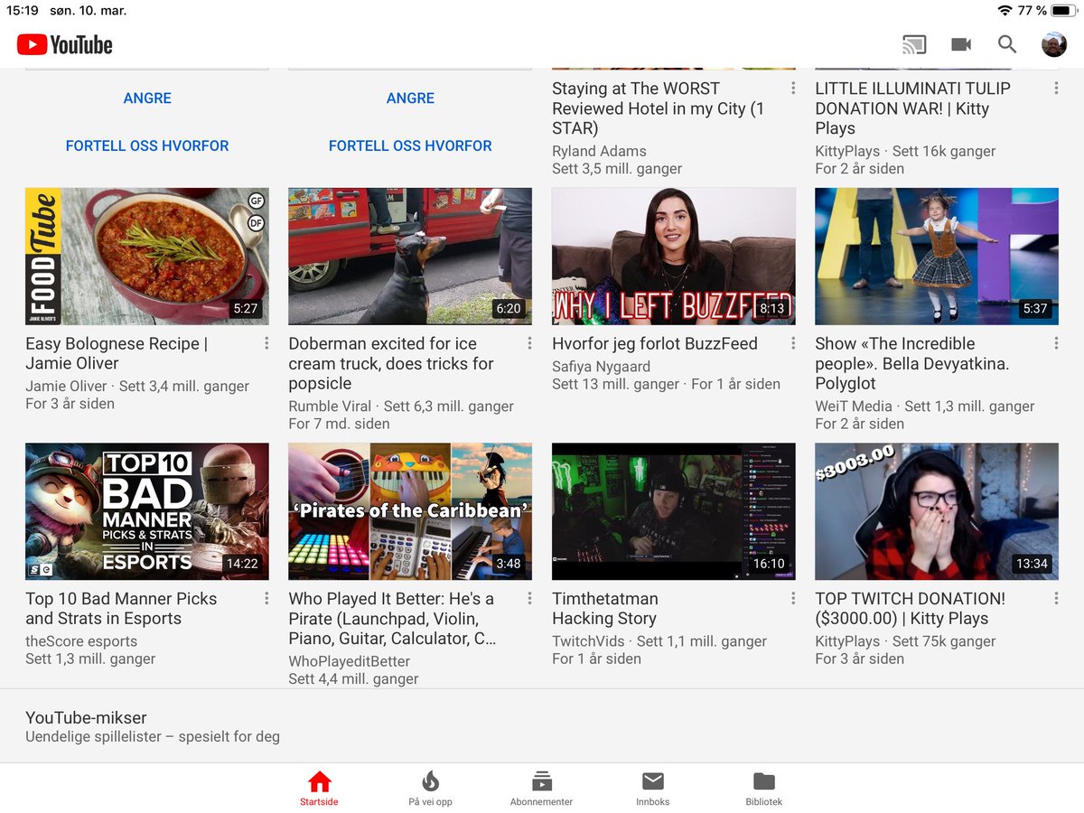
Task: Select 'Sett 3,5 mill. ganger' view count
Action: point(617,169)
